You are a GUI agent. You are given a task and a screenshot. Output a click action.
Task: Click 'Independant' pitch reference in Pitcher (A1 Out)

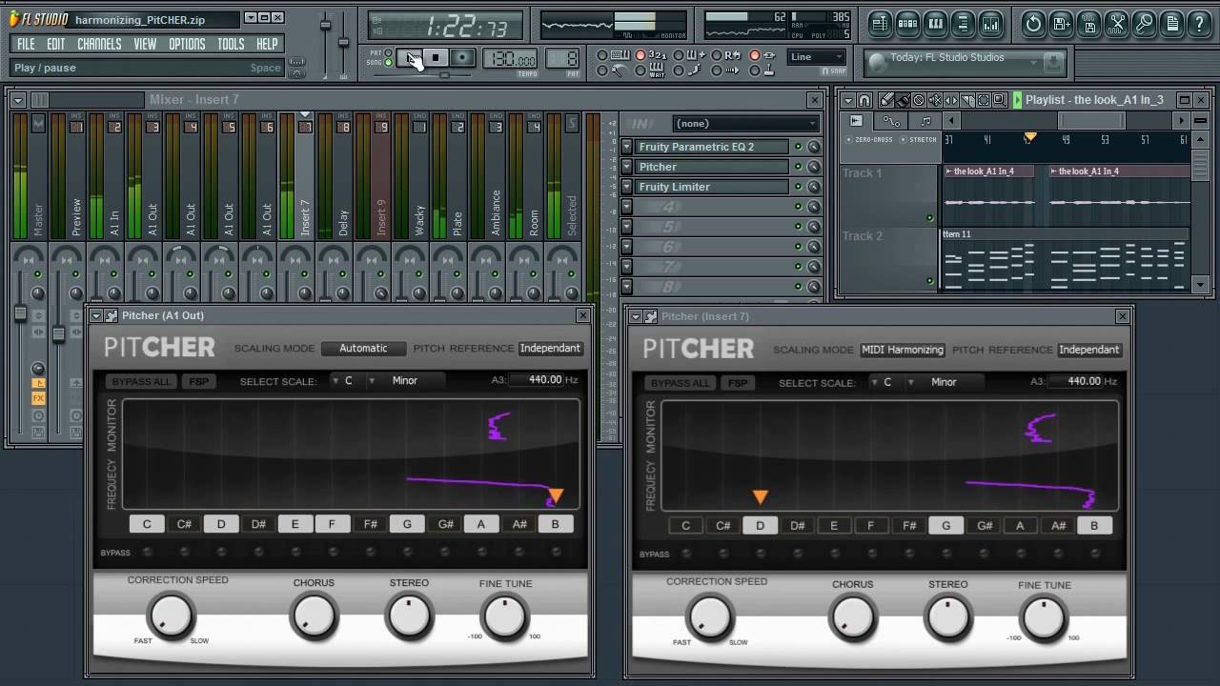pos(550,348)
